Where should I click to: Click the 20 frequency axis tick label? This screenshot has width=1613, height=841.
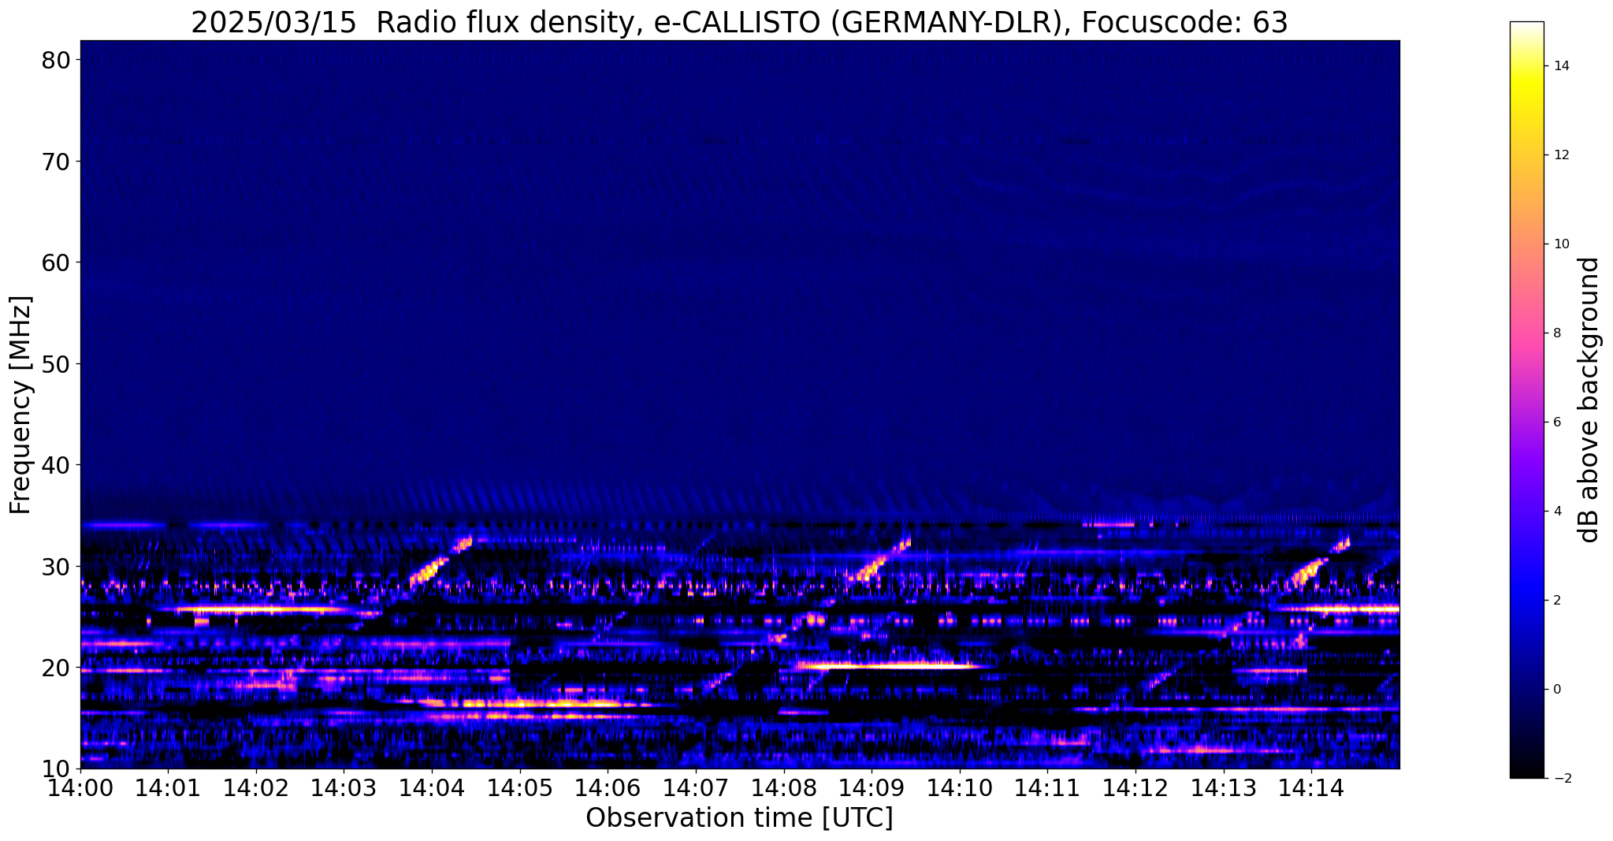pyautogui.click(x=56, y=668)
